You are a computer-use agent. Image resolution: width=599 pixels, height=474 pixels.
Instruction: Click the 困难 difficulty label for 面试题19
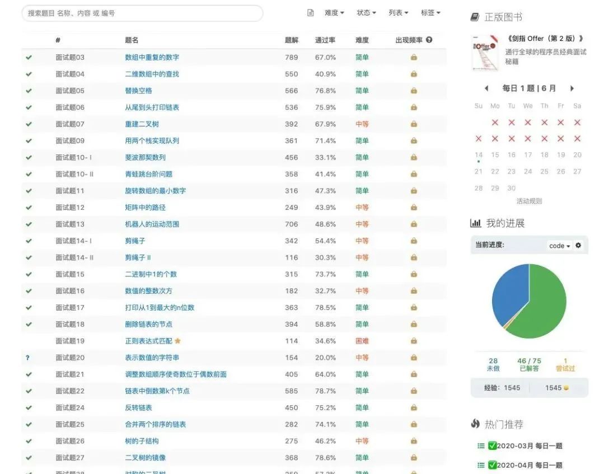coord(362,341)
